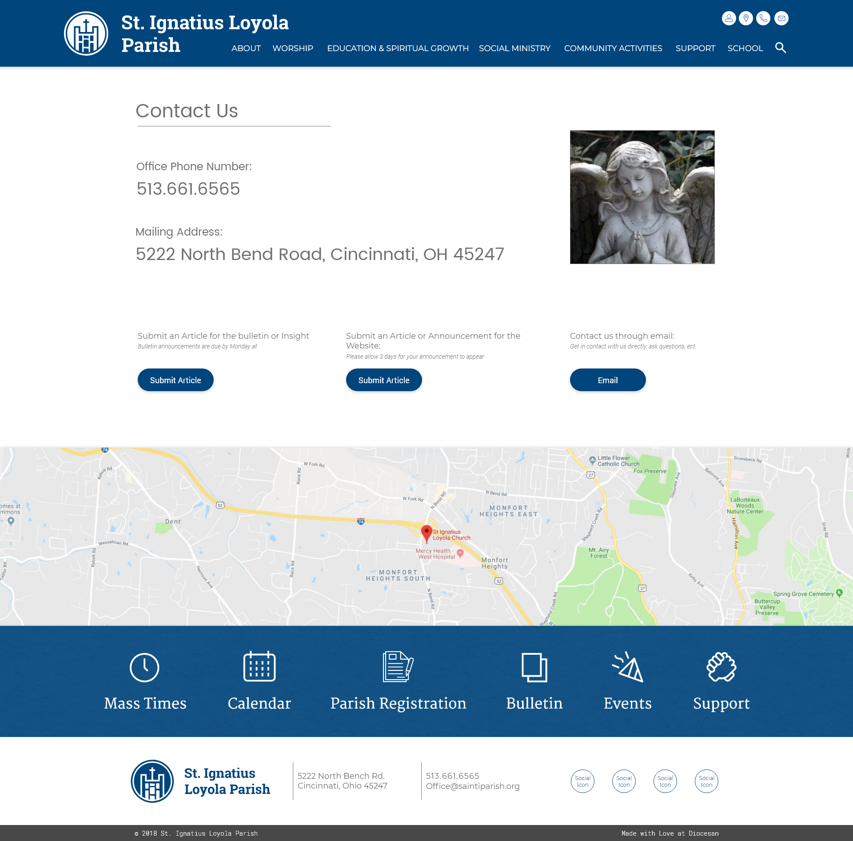853x841 pixels.
Task: Open search with the magnifying glass icon
Action: click(781, 48)
